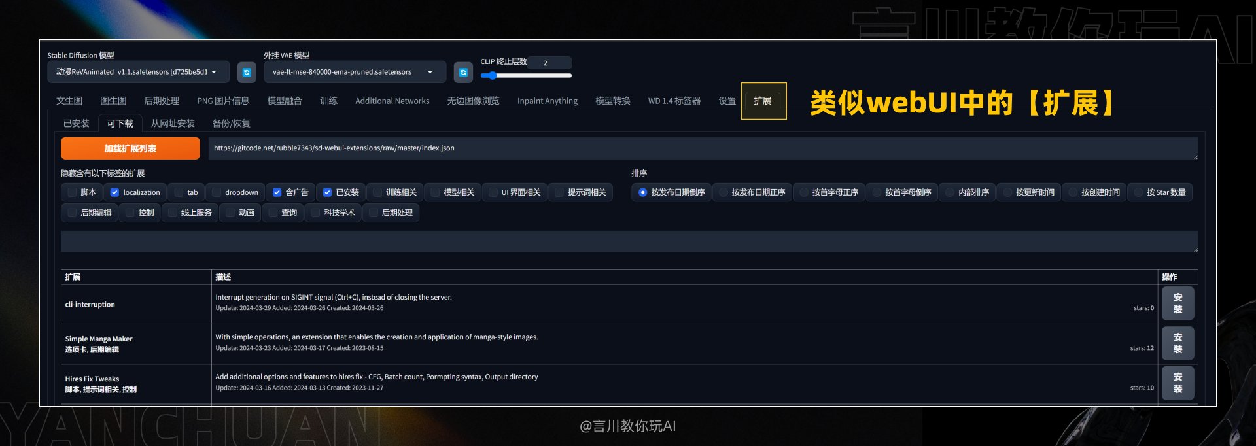Toggle the 脚本 tag checkbox
This screenshot has width=1256, height=446.
[x=72, y=192]
